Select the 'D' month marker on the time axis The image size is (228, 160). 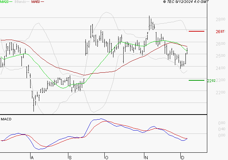tap(182, 157)
